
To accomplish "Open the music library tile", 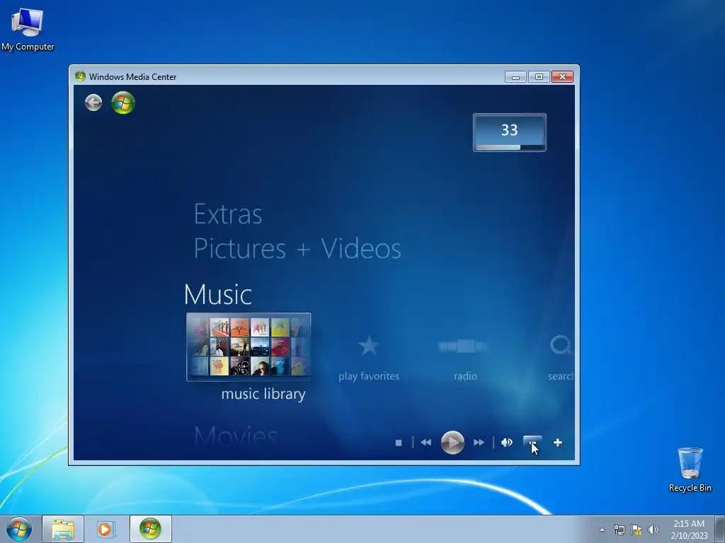I will pos(249,346).
